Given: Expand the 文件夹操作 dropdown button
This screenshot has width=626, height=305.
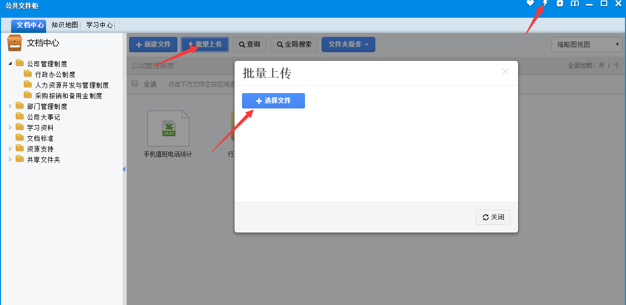Looking at the screenshot, I should coord(348,45).
